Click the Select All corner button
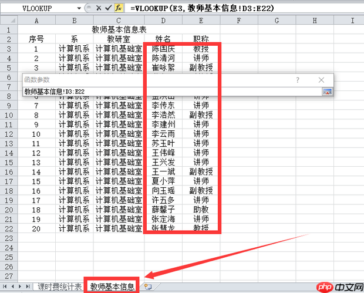Image resolution: width=364 pixels, height=293 pixels. coord(9,21)
